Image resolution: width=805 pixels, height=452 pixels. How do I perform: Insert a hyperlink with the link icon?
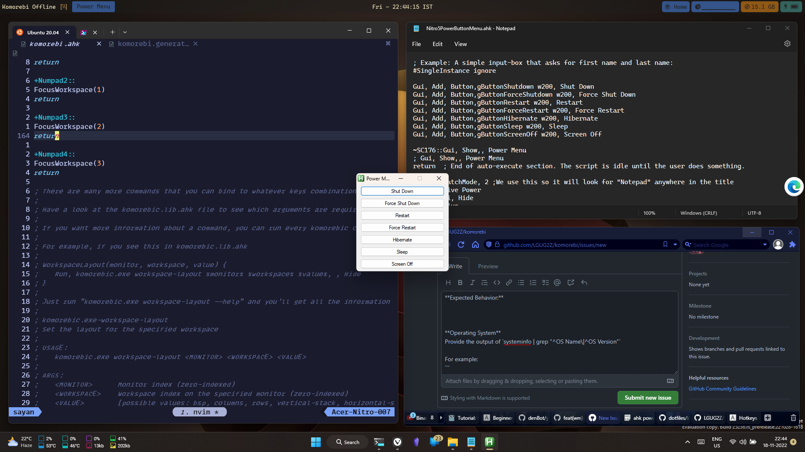pos(509,282)
